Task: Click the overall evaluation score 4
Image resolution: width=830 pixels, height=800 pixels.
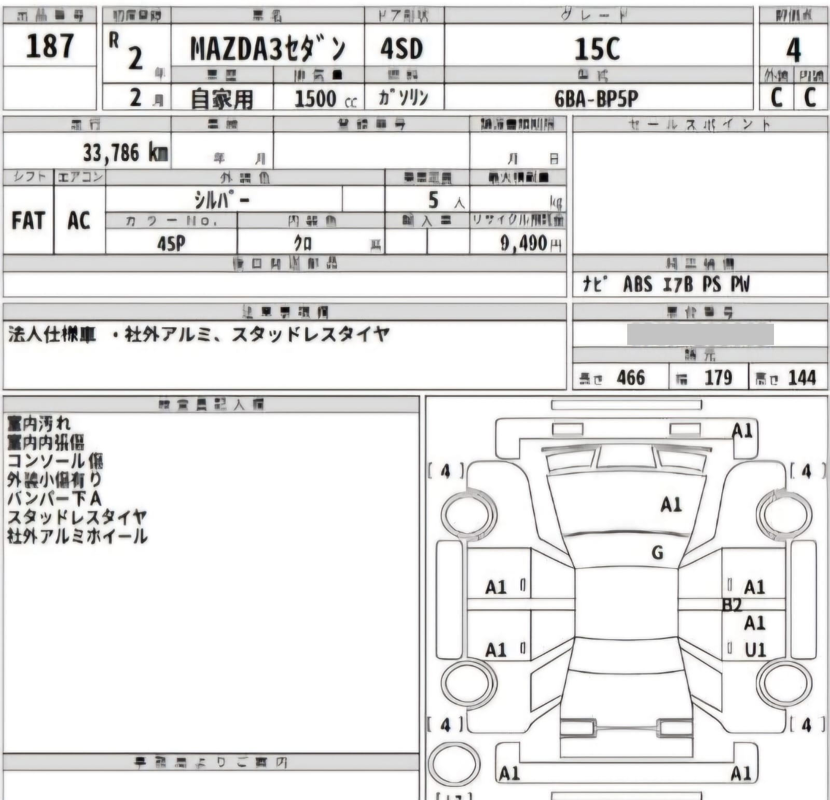Action: pos(793,50)
